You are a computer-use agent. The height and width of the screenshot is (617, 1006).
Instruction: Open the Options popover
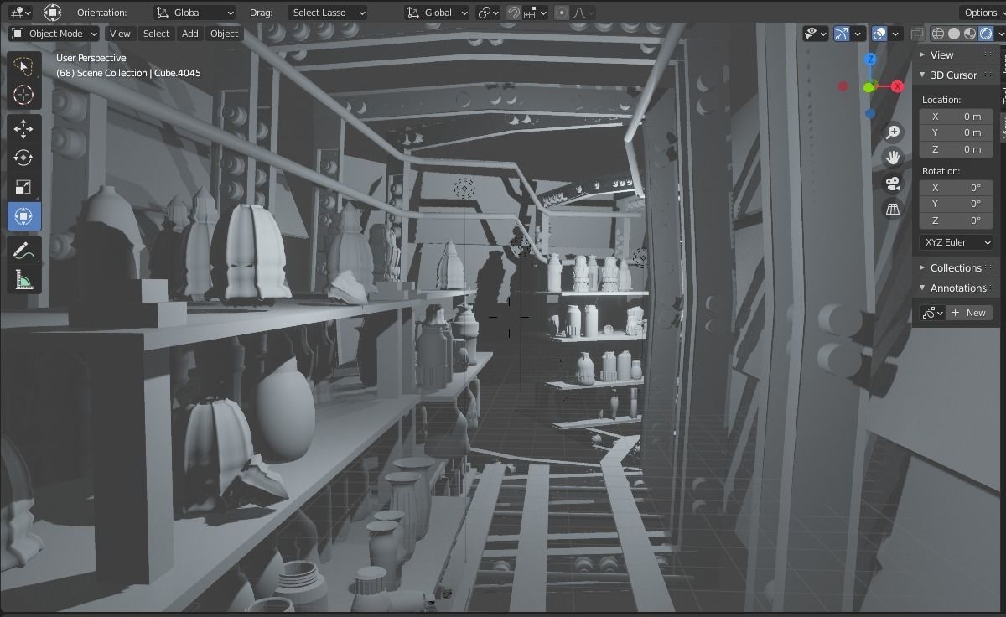coord(981,13)
